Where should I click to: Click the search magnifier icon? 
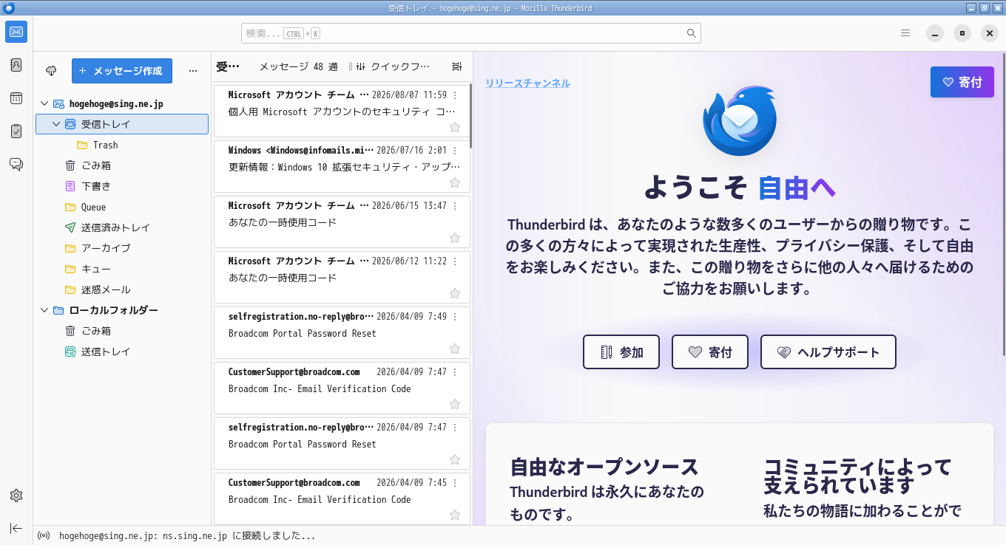point(692,33)
